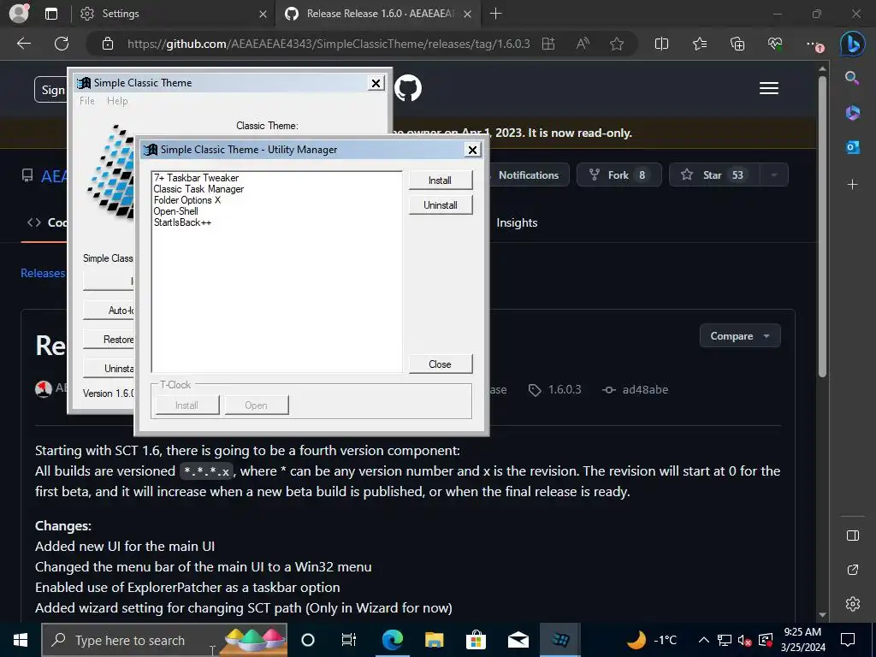The width and height of the screenshot is (876, 657).
Task: Open Browser essentials heart icon
Action: coord(775,44)
